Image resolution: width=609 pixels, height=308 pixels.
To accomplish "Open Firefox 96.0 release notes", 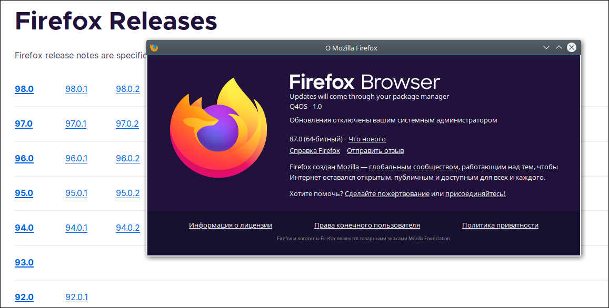I will (24, 158).
